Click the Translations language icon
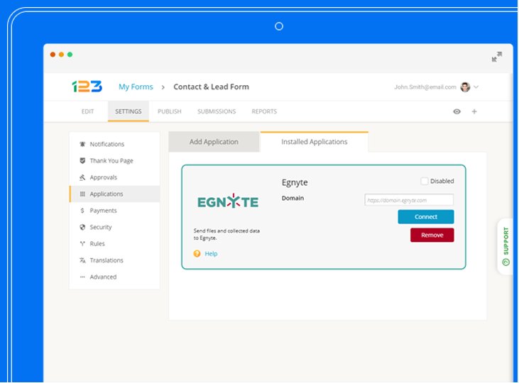 coord(82,260)
